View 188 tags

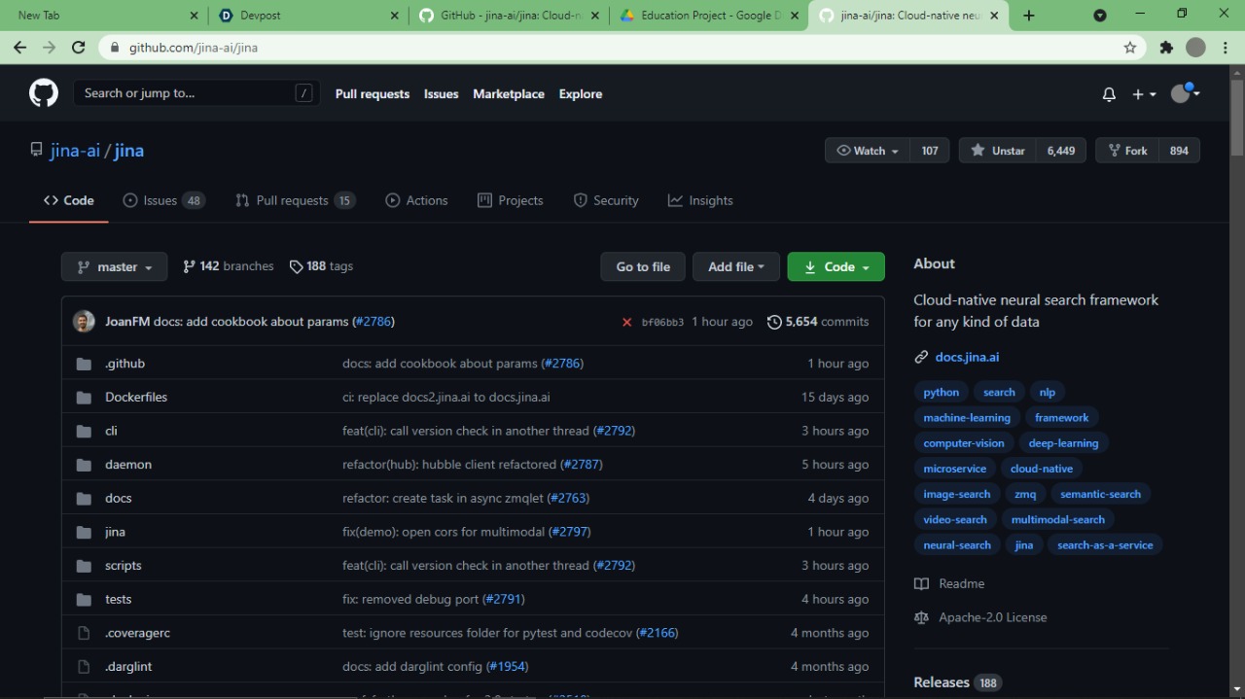(x=321, y=266)
